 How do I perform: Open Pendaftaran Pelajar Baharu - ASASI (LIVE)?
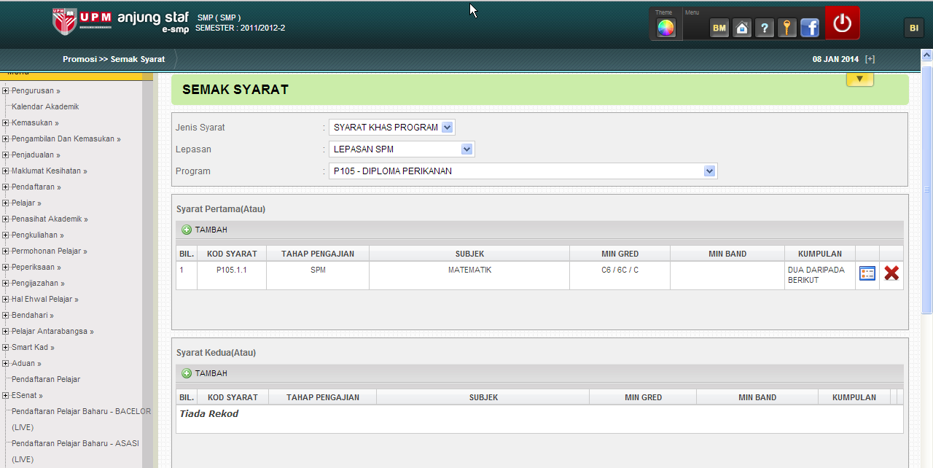pos(75,452)
